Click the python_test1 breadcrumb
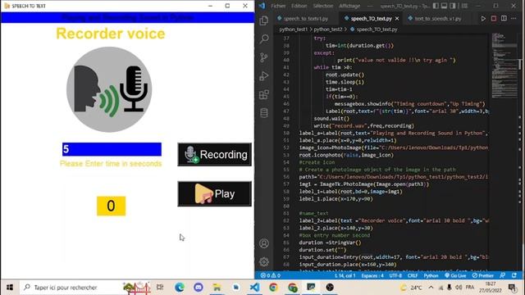The height and width of the screenshot is (295, 525). coord(294,29)
